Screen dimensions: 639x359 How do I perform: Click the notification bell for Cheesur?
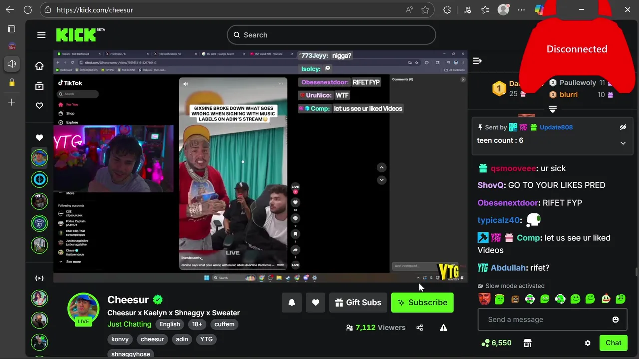click(x=292, y=302)
